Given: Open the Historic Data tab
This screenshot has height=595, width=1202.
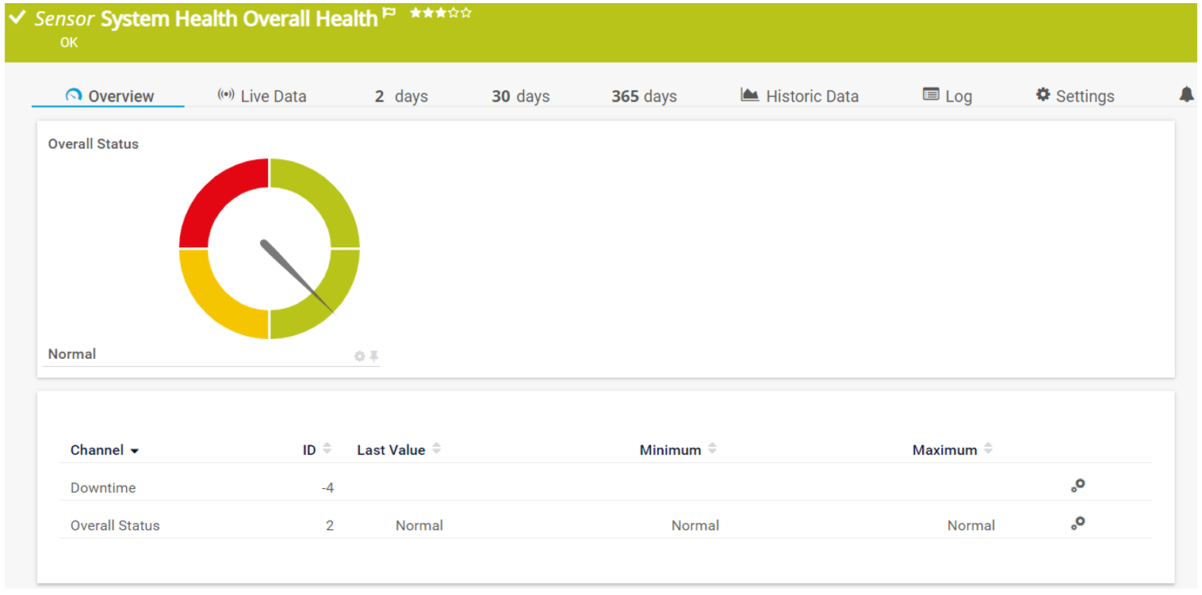Looking at the screenshot, I should pyautogui.click(x=799, y=96).
